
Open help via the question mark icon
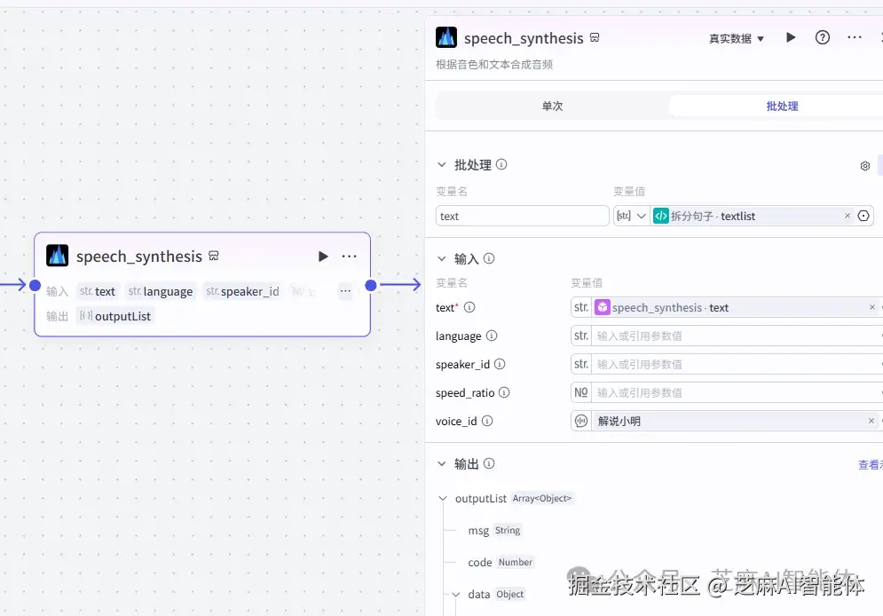[822, 37]
